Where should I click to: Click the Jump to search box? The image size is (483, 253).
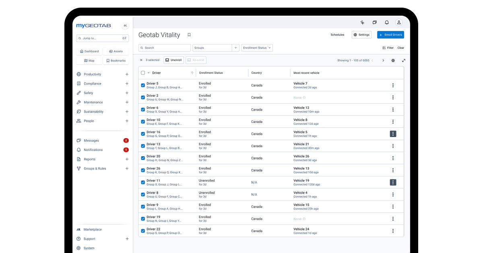coord(102,38)
